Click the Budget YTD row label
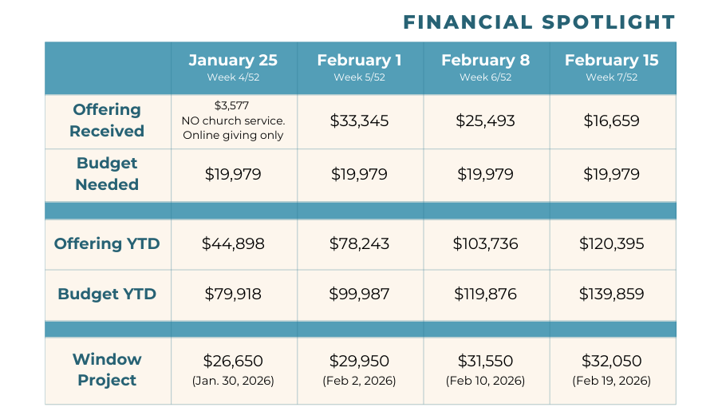The height and width of the screenshot is (419, 718). coord(107,294)
